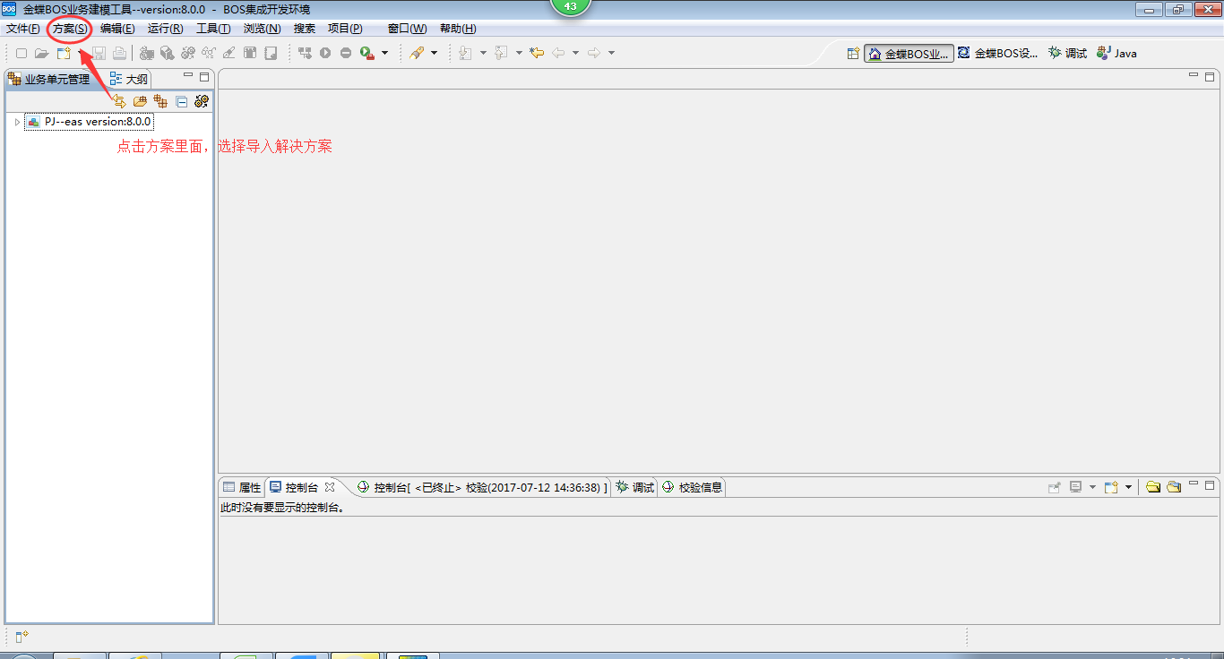
Task: Open the display selected console dropdown
Action: (1092, 487)
